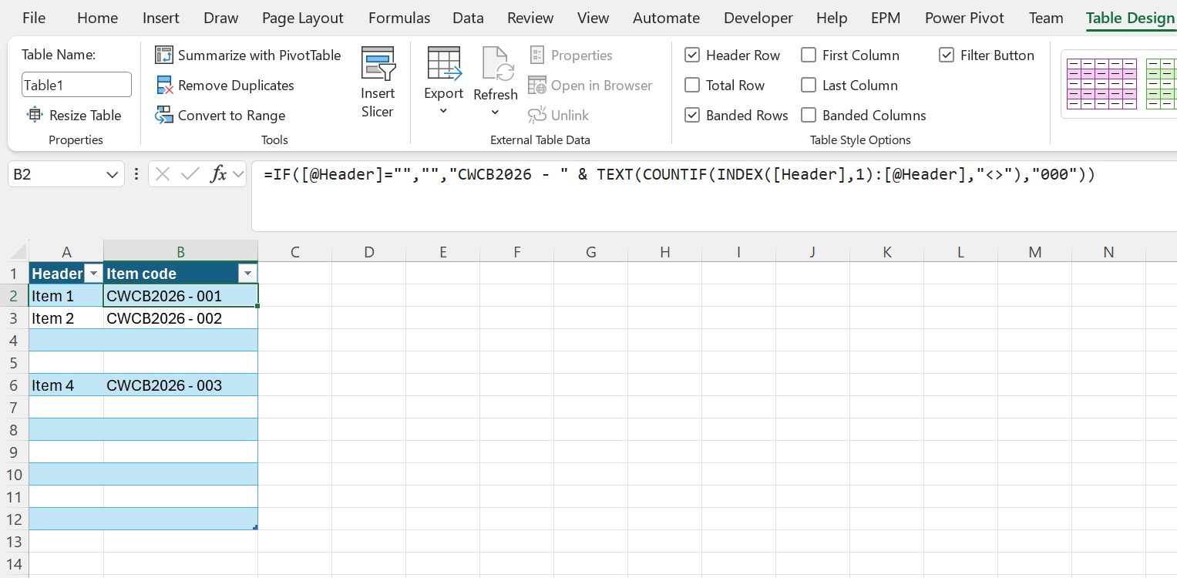Select the purple table style thumbnail

[1101, 83]
